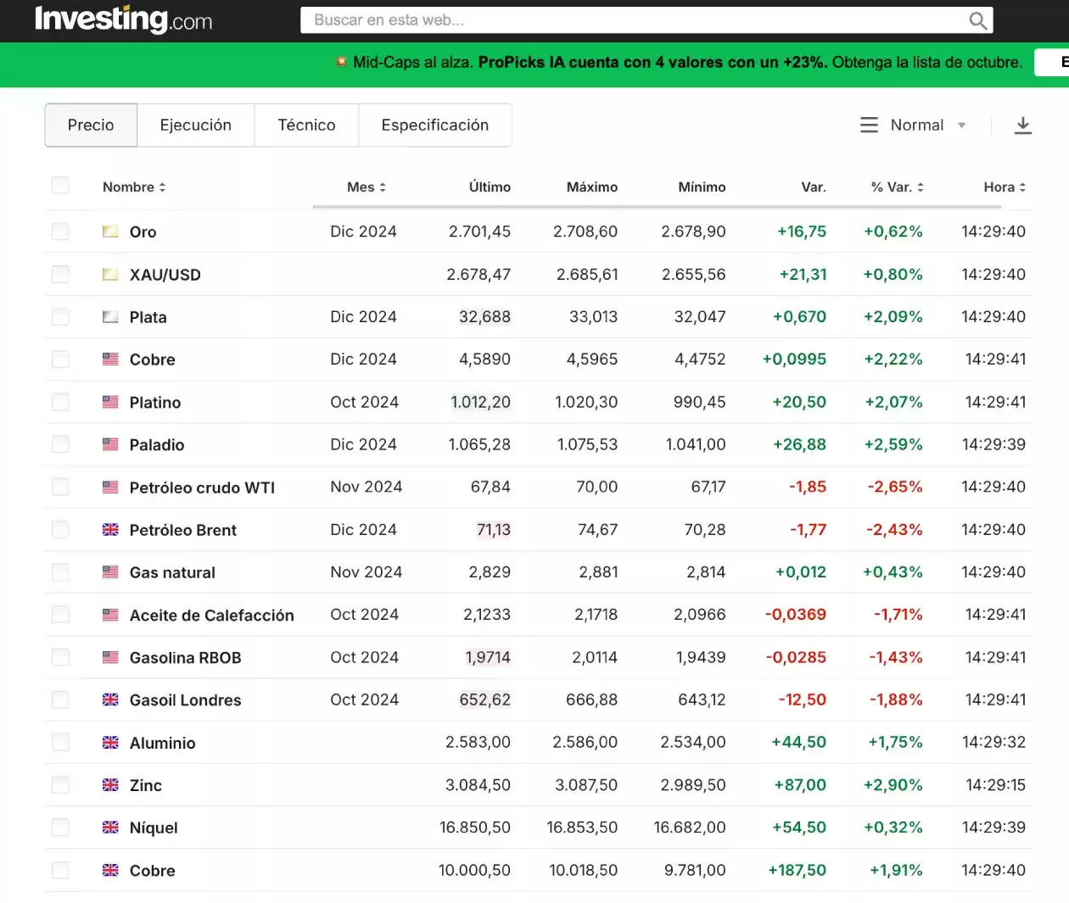Open the Normal view dropdown
The height and width of the screenshot is (903, 1069).
coord(926,125)
